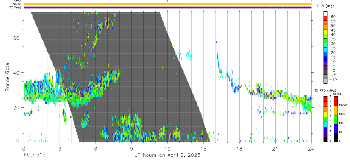Click the TX FRQ scale label '9'

(330, 141)
